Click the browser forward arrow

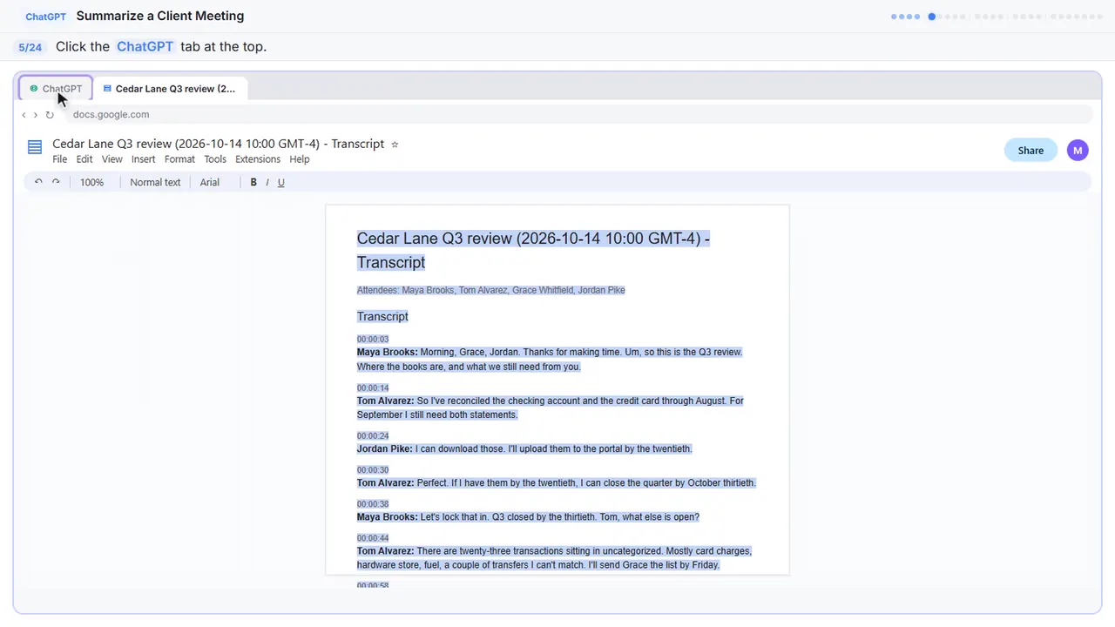pos(36,115)
